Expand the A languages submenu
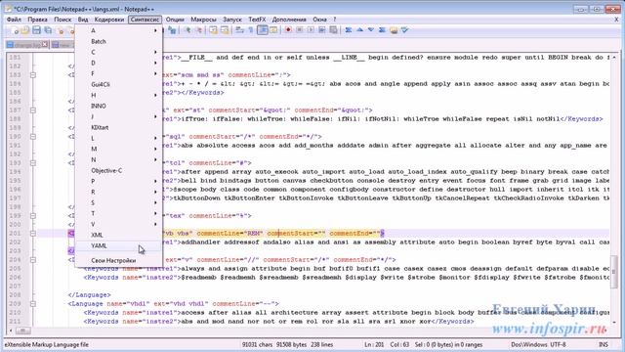The height and width of the screenshot is (352, 625). [118, 30]
